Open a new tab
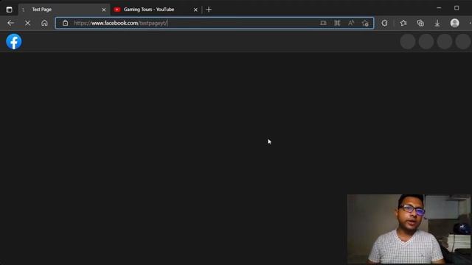Image resolution: width=472 pixels, height=265 pixels. pyautogui.click(x=209, y=10)
